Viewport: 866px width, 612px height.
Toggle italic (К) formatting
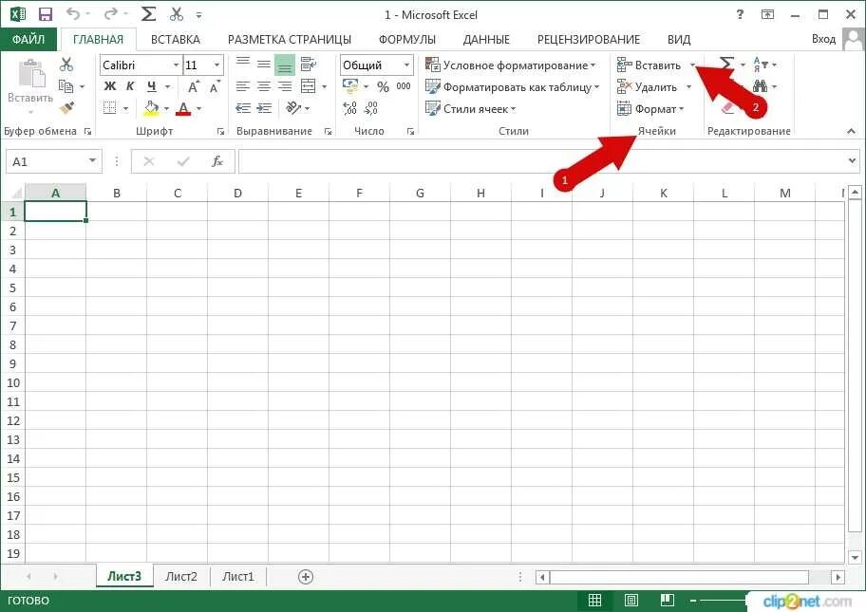130,86
